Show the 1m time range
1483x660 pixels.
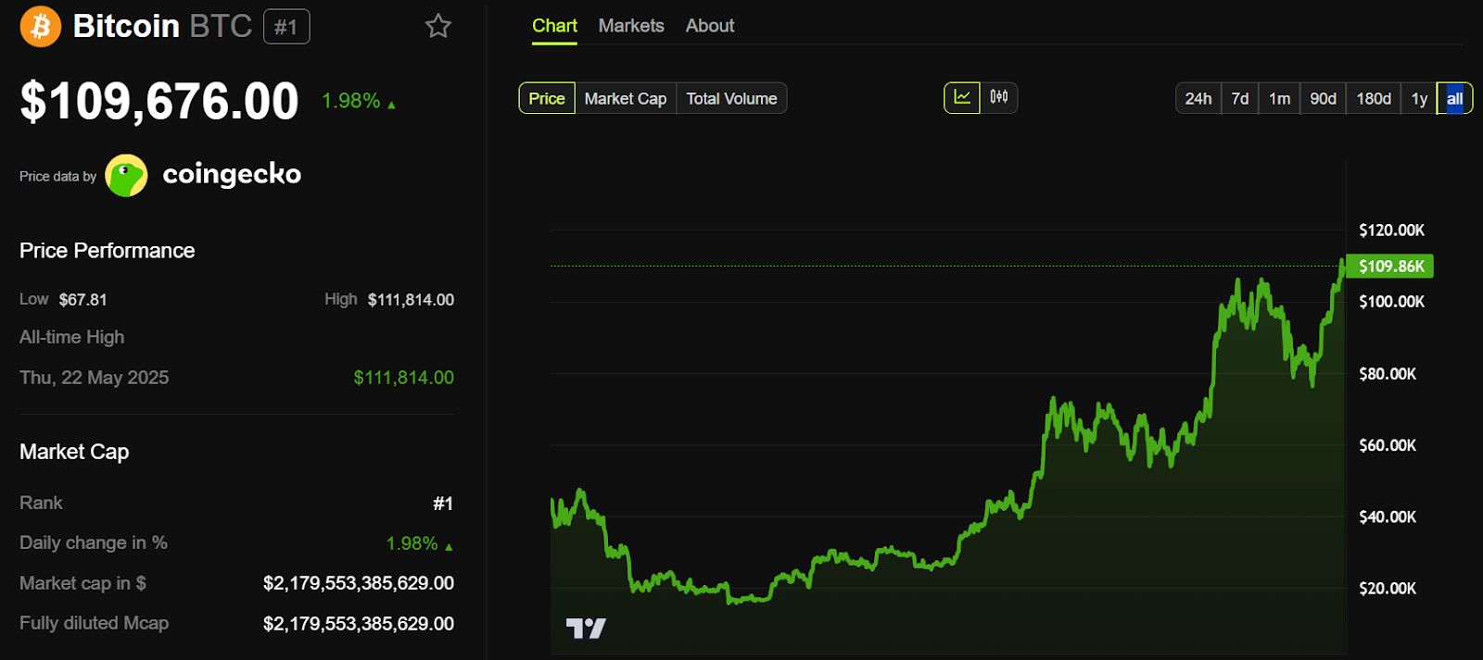tap(1280, 98)
